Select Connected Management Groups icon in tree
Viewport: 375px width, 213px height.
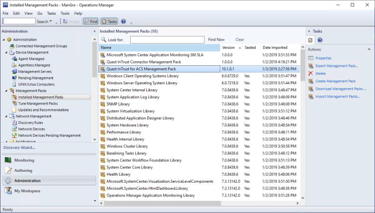click(x=12, y=46)
